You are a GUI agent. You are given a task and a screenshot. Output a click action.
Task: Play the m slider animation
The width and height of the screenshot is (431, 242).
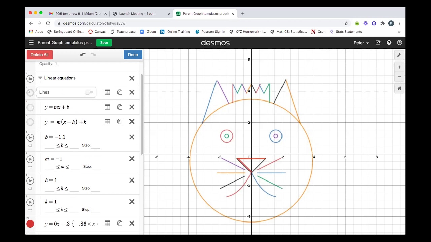30,159
